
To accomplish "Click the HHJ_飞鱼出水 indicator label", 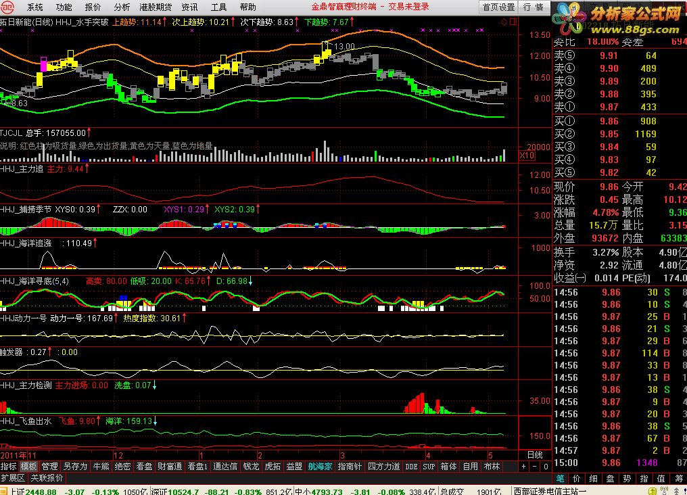I will [26, 421].
